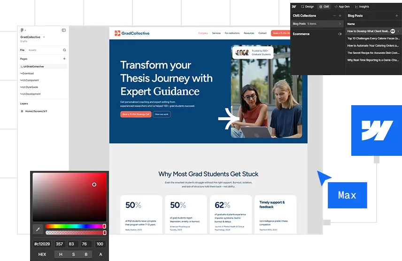Screen dimensions: 402x261
Task: Click the blue Max cursor label
Action: click(347, 195)
